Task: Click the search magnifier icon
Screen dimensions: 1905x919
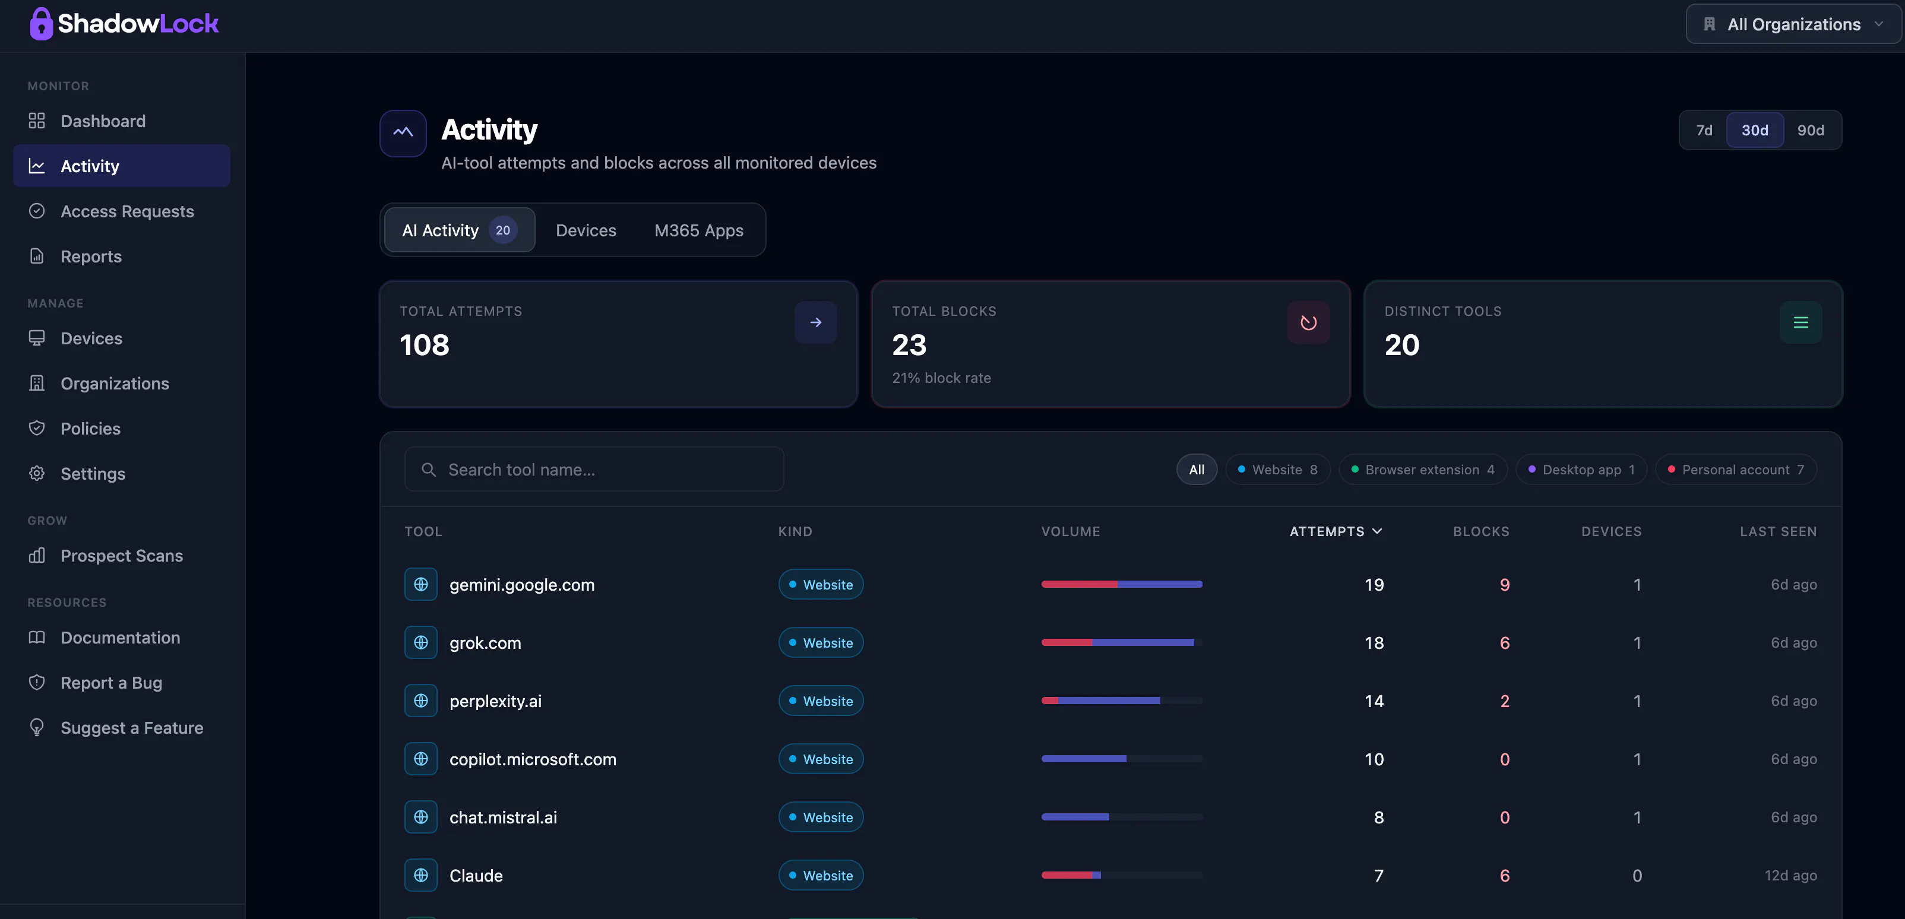Action: (428, 470)
